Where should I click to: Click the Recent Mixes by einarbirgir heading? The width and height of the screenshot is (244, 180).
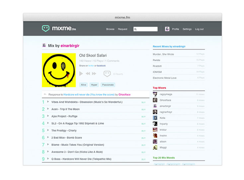[x=169, y=46]
